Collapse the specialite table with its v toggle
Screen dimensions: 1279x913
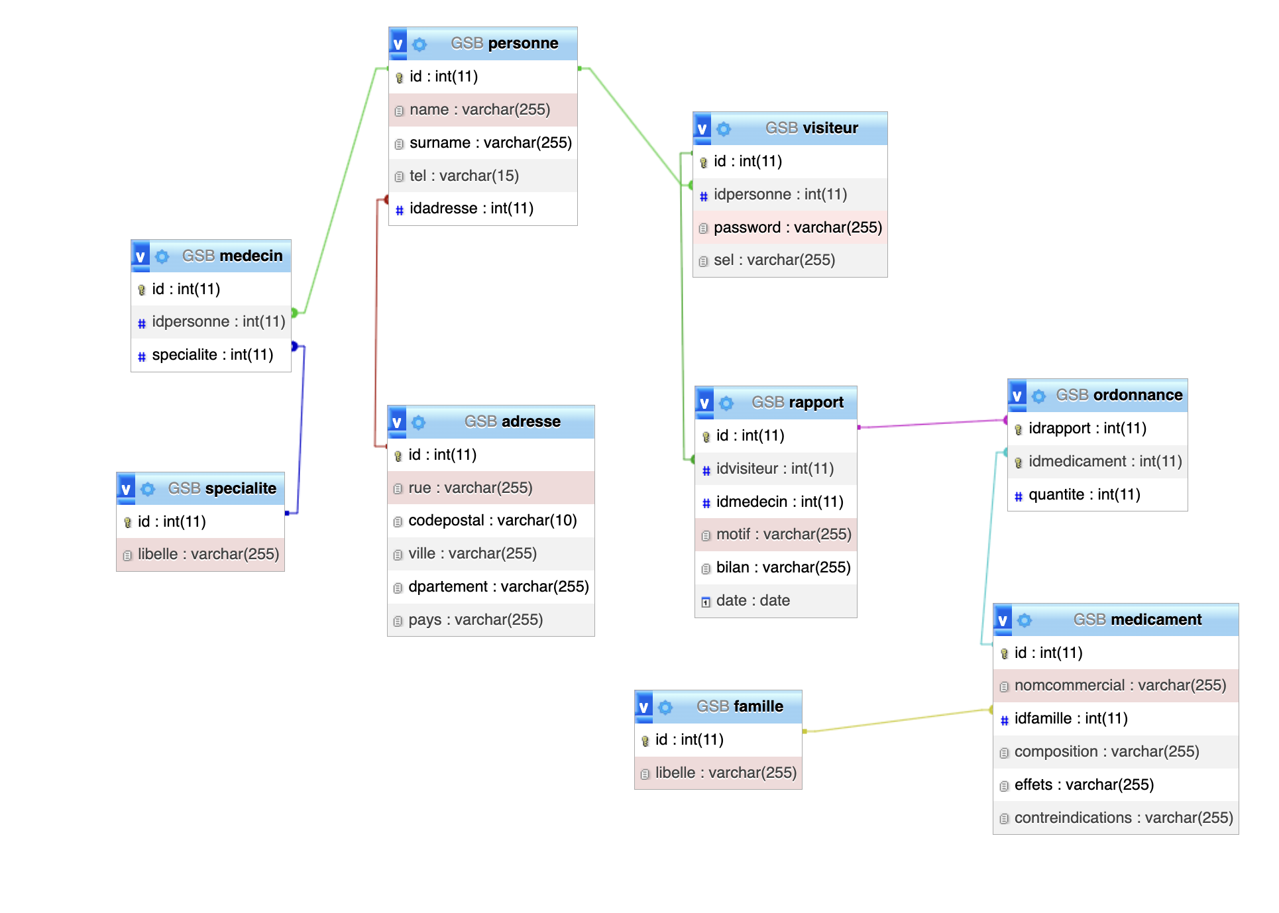(126, 489)
